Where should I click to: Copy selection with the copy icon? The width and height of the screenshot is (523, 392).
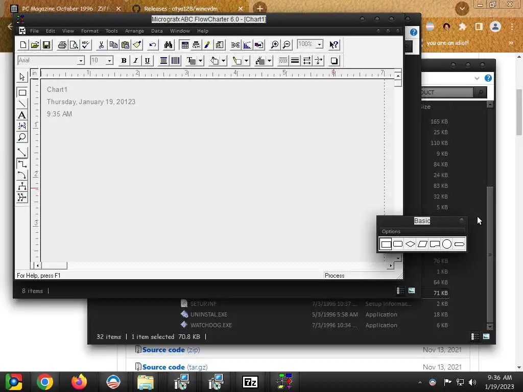pos(113,45)
